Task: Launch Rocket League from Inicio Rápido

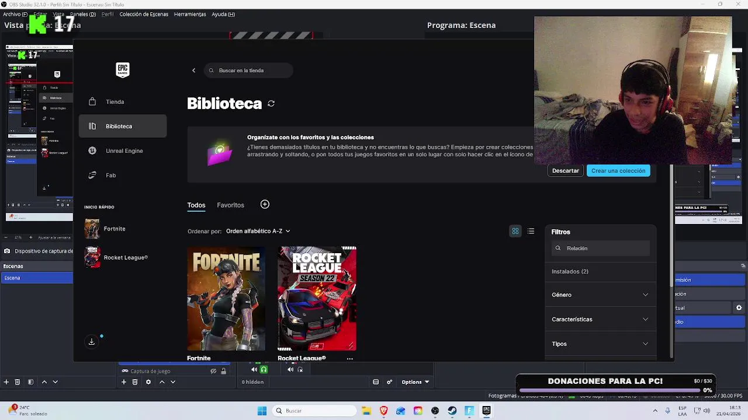Action: [116, 257]
